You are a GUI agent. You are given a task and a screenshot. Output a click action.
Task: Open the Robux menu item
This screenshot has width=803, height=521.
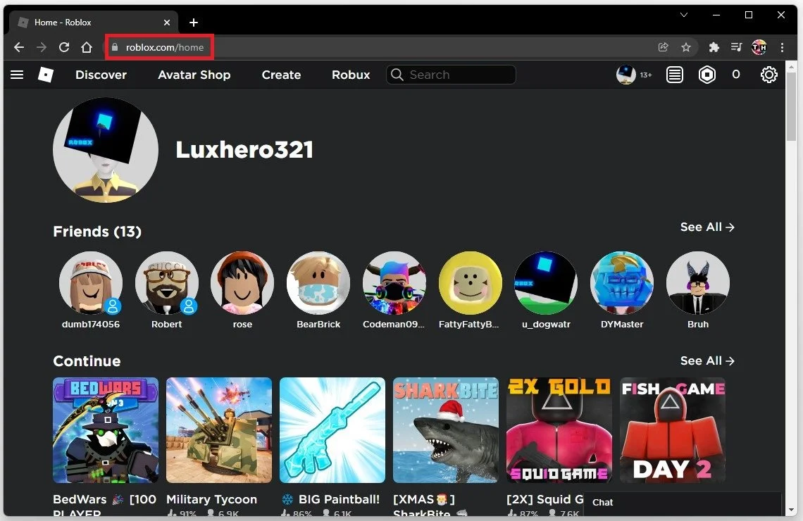point(351,75)
